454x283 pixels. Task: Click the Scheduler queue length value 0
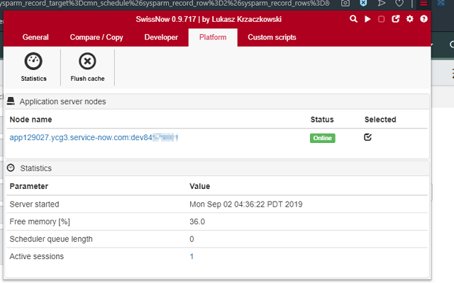(192, 239)
